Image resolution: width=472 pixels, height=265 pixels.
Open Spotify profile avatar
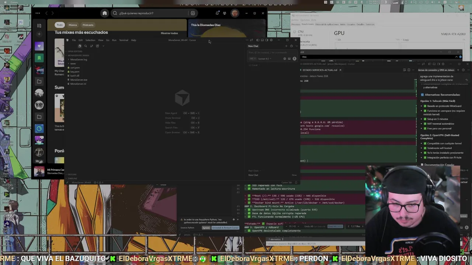[235, 13]
